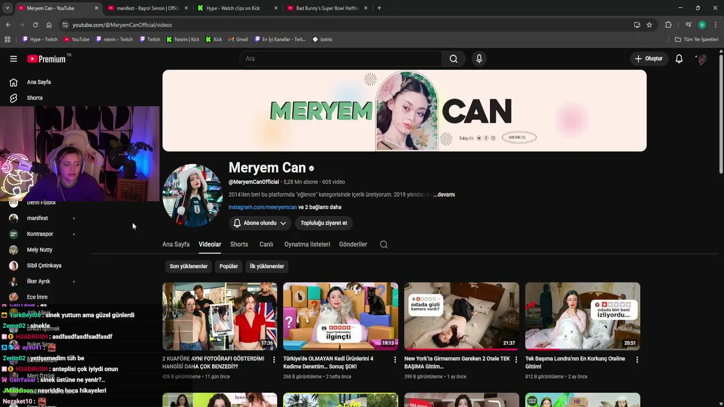Open options for Kedi Ürünleri video
724x407 pixels.
tap(395, 360)
